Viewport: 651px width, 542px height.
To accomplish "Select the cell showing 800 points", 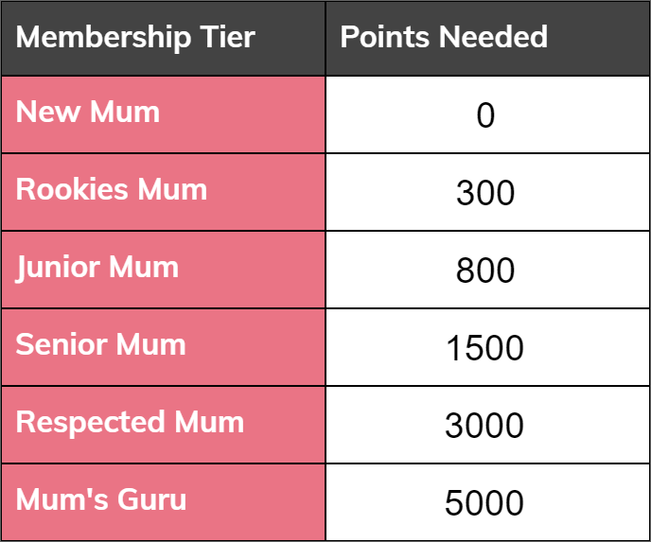I will 488,270.
